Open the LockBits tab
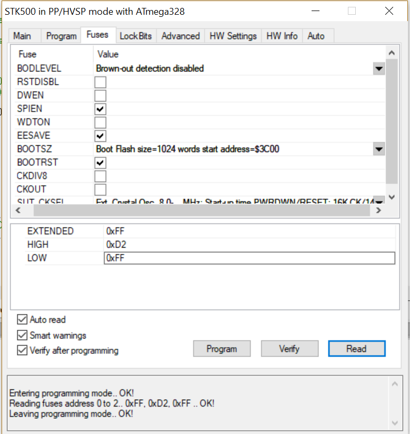This screenshot has width=410, height=434. pos(136,36)
